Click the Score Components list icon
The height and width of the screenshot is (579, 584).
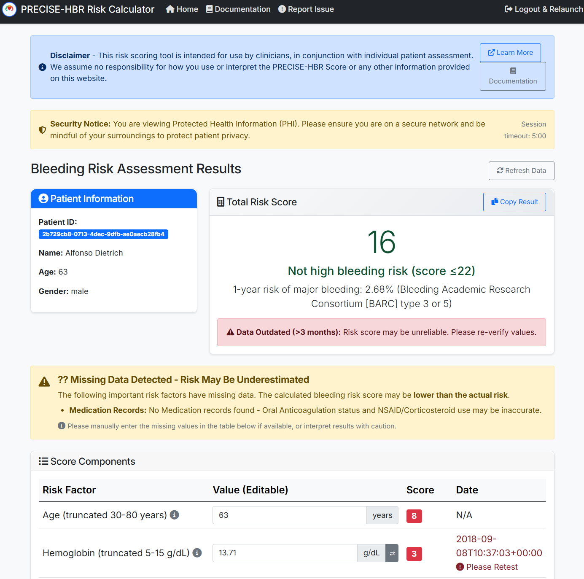[x=43, y=461]
